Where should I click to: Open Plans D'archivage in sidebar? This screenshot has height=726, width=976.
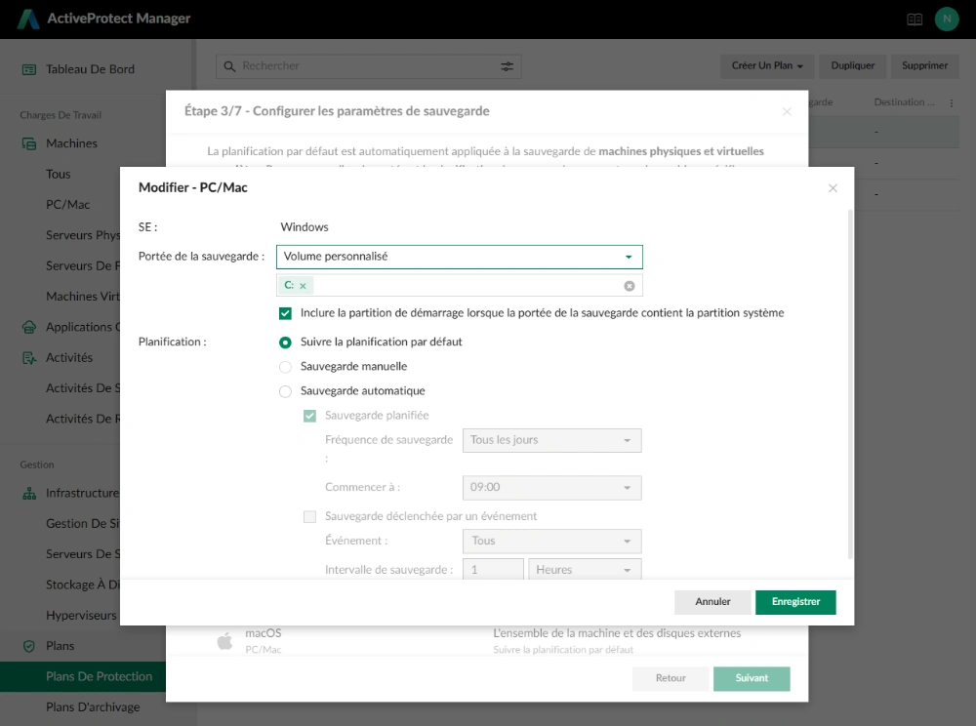(93, 706)
